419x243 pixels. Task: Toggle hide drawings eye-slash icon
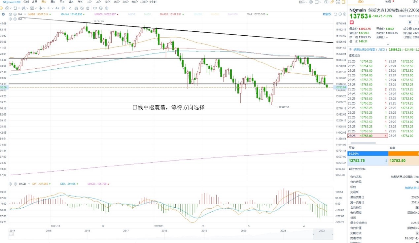click(x=82, y=8)
